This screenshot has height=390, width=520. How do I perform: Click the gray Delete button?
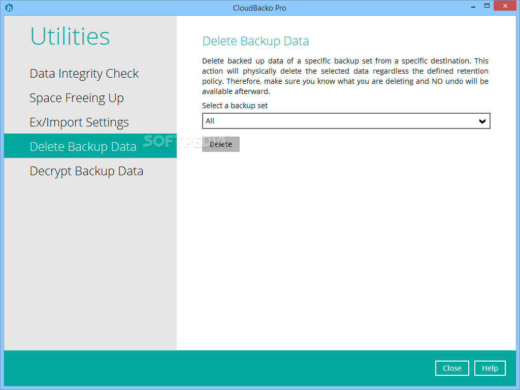point(221,144)
